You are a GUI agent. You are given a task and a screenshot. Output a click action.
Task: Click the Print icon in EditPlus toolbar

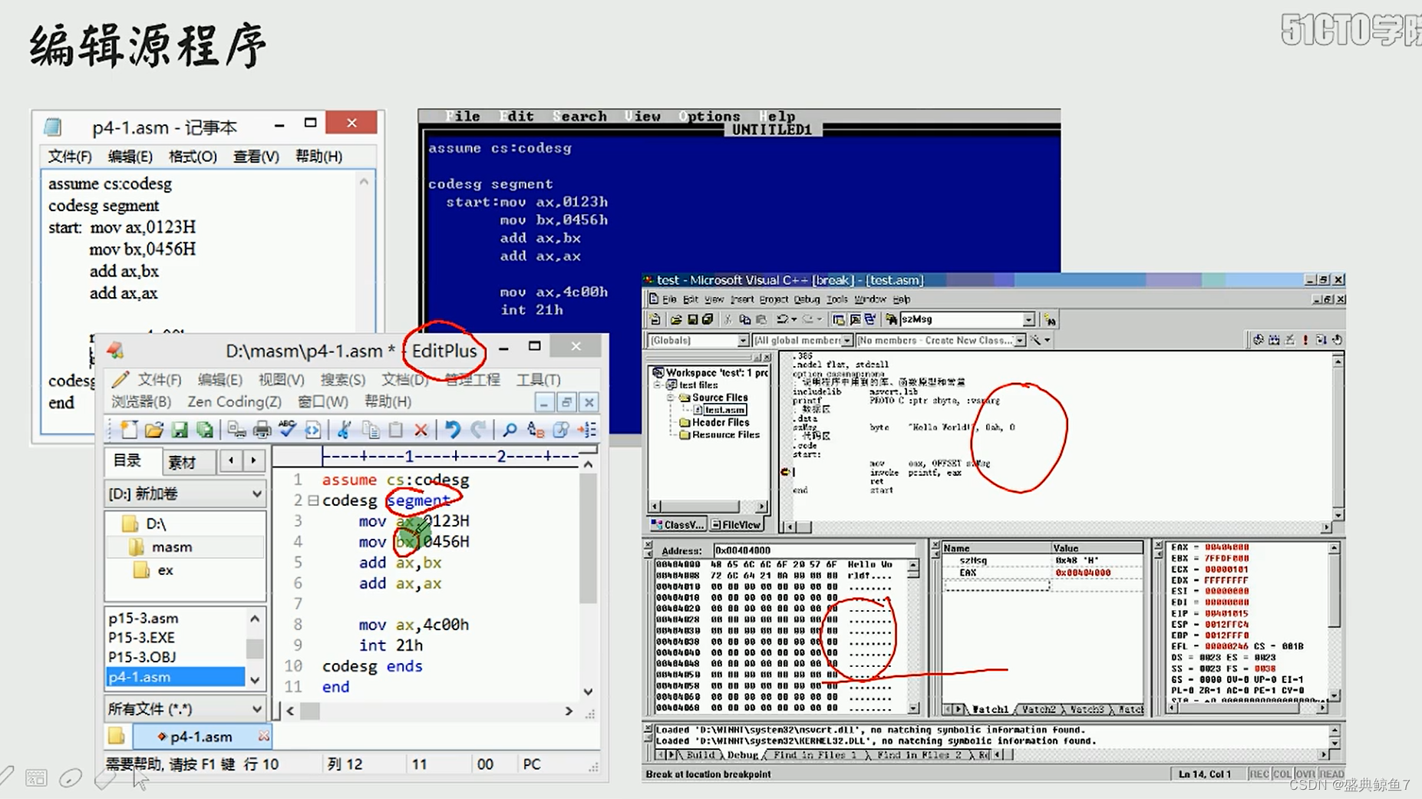pyautogui.click(x=262, y=430)
